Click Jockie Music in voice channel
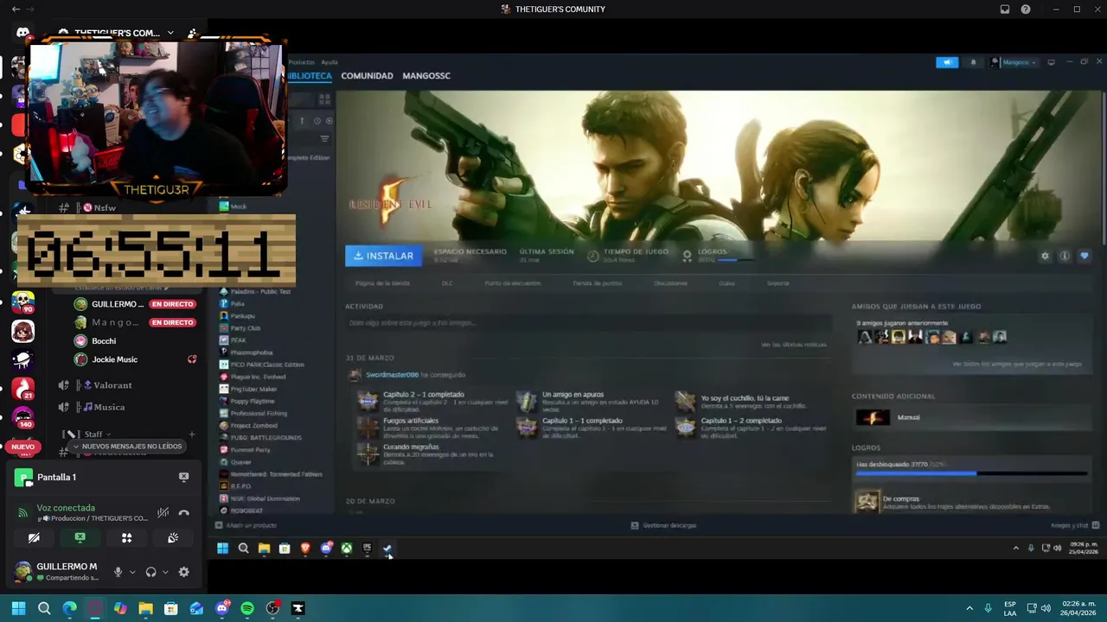The image size is (1107, 622). coord(114,359)
